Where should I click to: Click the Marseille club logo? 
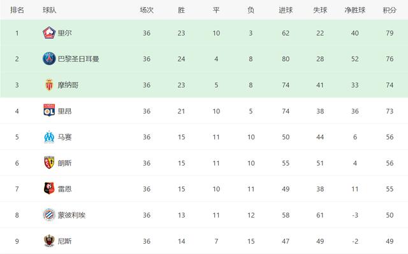tap(49, 137)
